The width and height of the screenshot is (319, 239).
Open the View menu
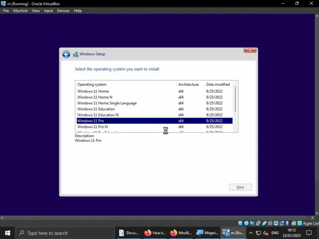coord(36,11)
